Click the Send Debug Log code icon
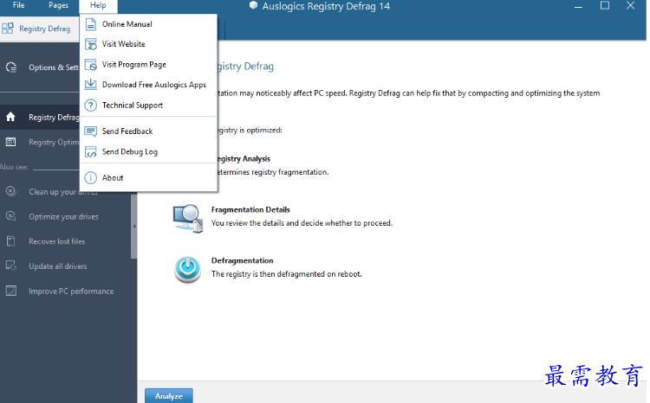The image size is (650, 403). point(90,152)
